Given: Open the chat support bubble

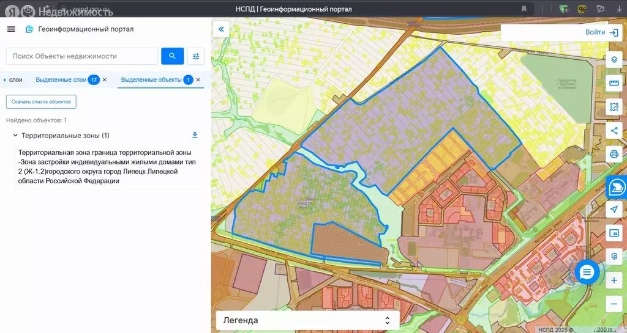Looking at the screenshot, I should (587, 273).
